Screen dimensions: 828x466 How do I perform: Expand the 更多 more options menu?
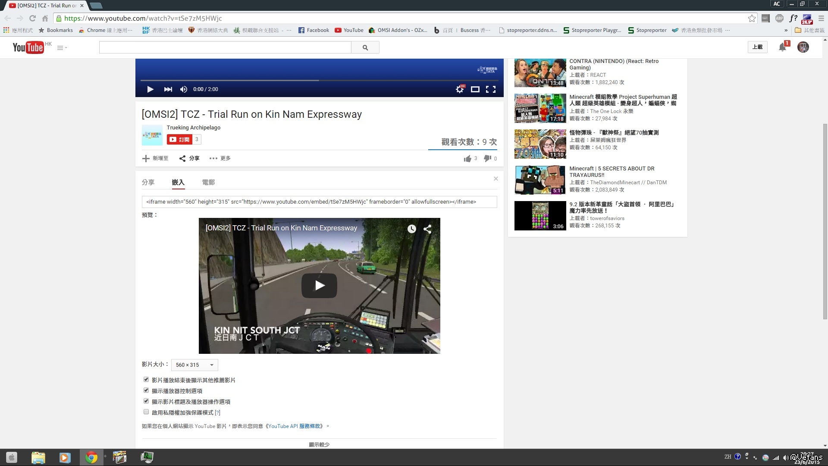click(220, 158)
